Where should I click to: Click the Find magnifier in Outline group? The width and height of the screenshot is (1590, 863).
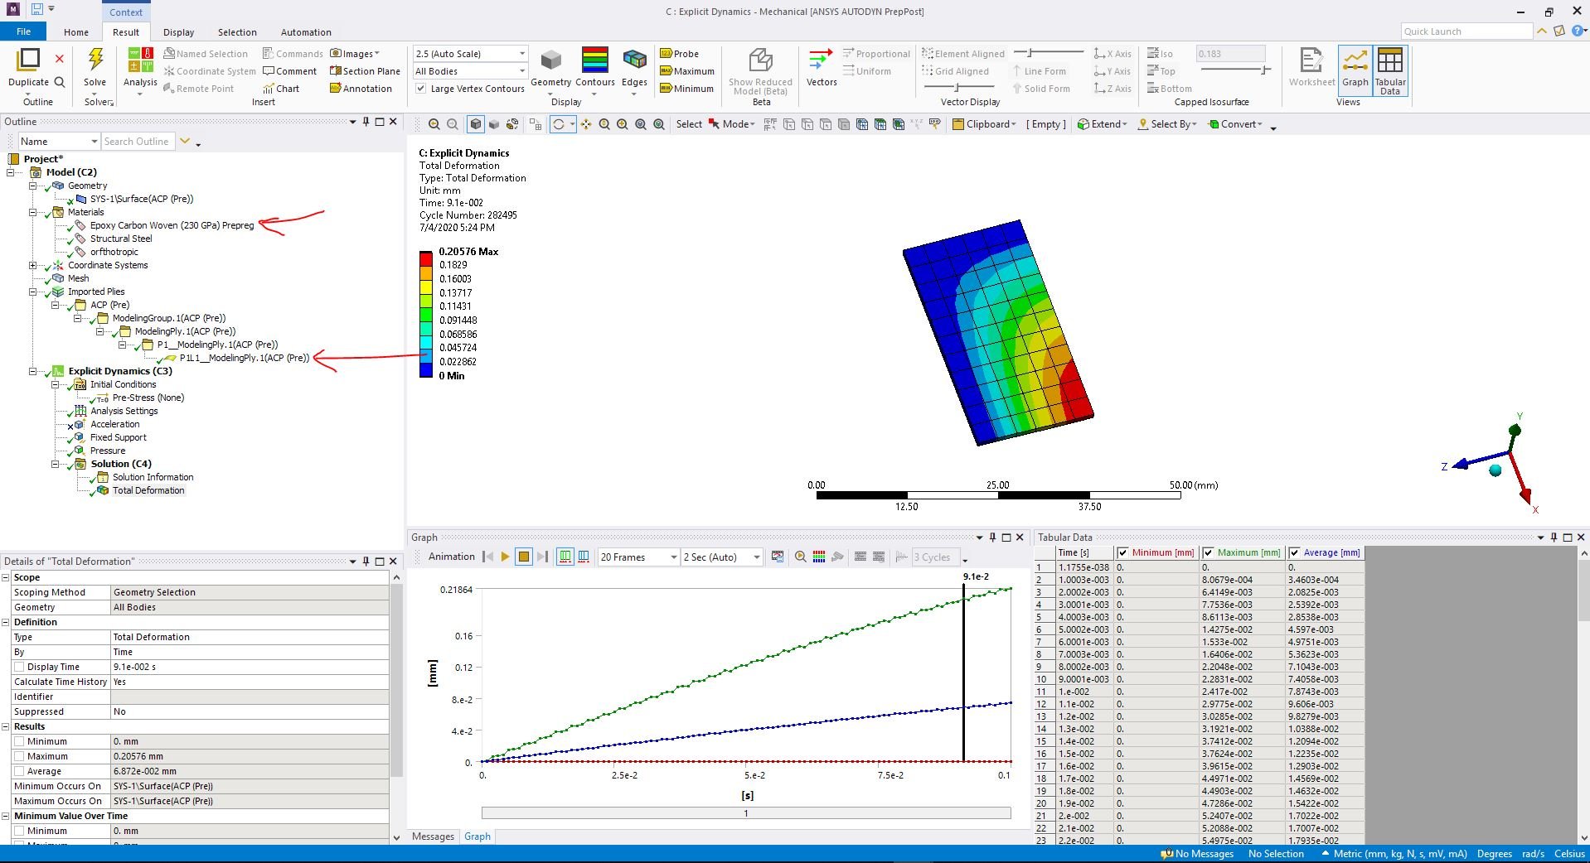(60, 82)
